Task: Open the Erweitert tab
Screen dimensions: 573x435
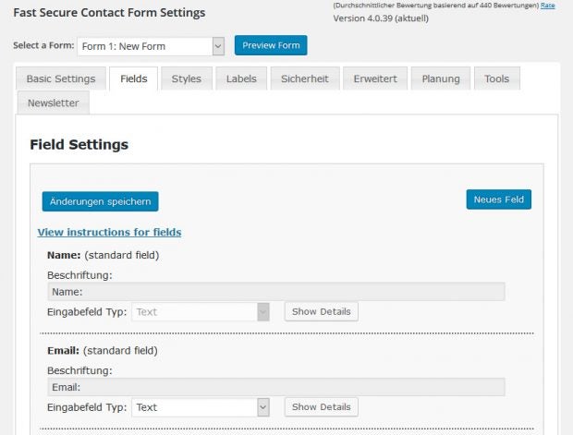Action: 375,79
